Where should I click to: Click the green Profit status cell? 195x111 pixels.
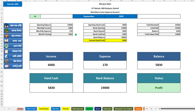[159, 88]
